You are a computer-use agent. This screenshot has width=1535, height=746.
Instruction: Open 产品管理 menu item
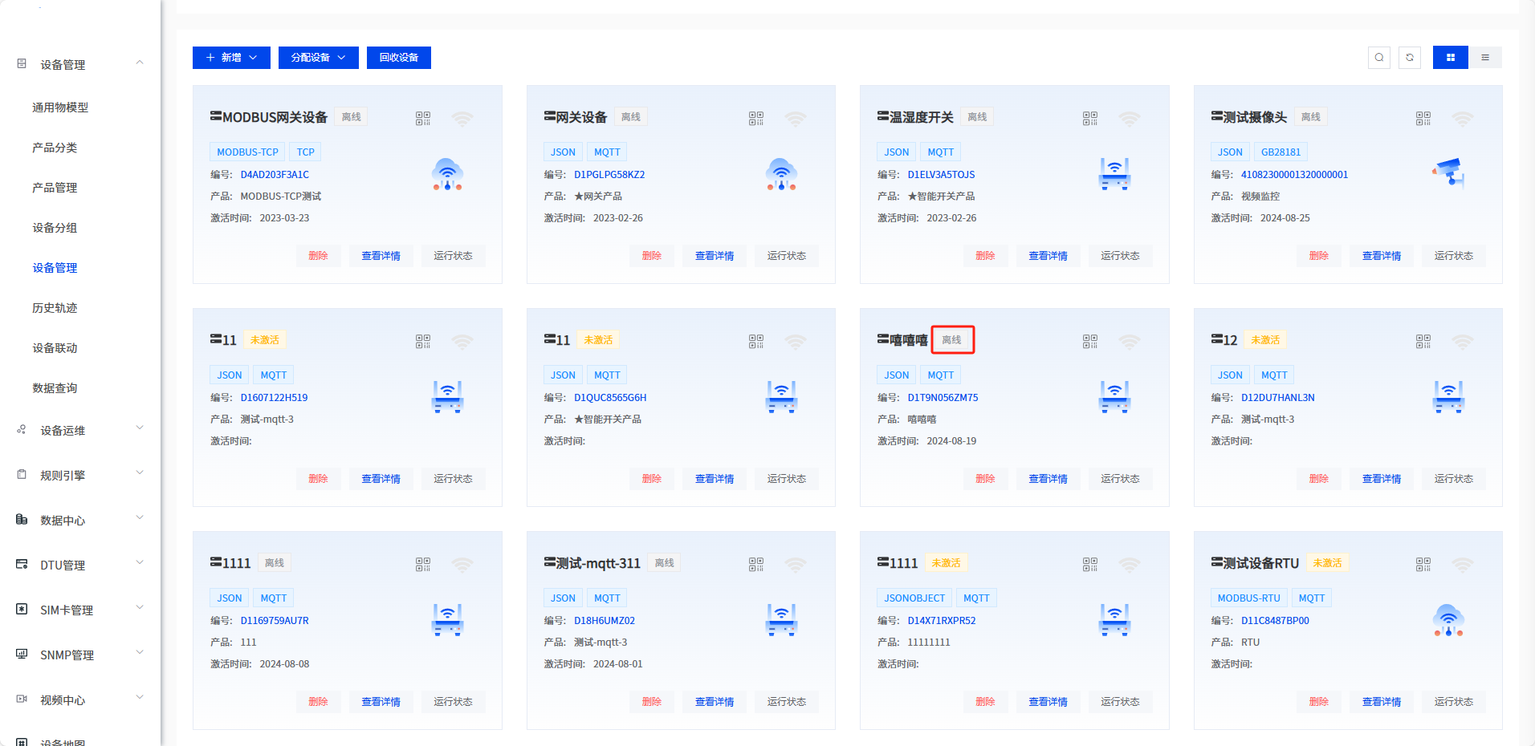55,188
